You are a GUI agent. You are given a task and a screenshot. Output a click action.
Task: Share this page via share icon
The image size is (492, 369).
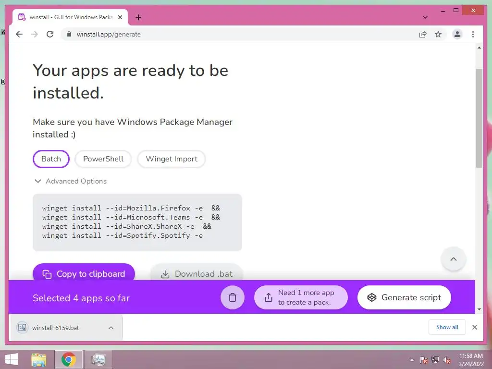coord(423,34)
